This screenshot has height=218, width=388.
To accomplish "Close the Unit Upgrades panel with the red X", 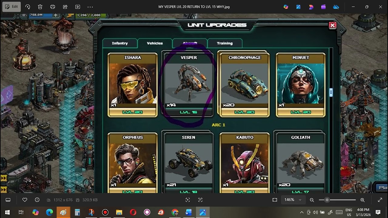I will click(x=333, y=25).
